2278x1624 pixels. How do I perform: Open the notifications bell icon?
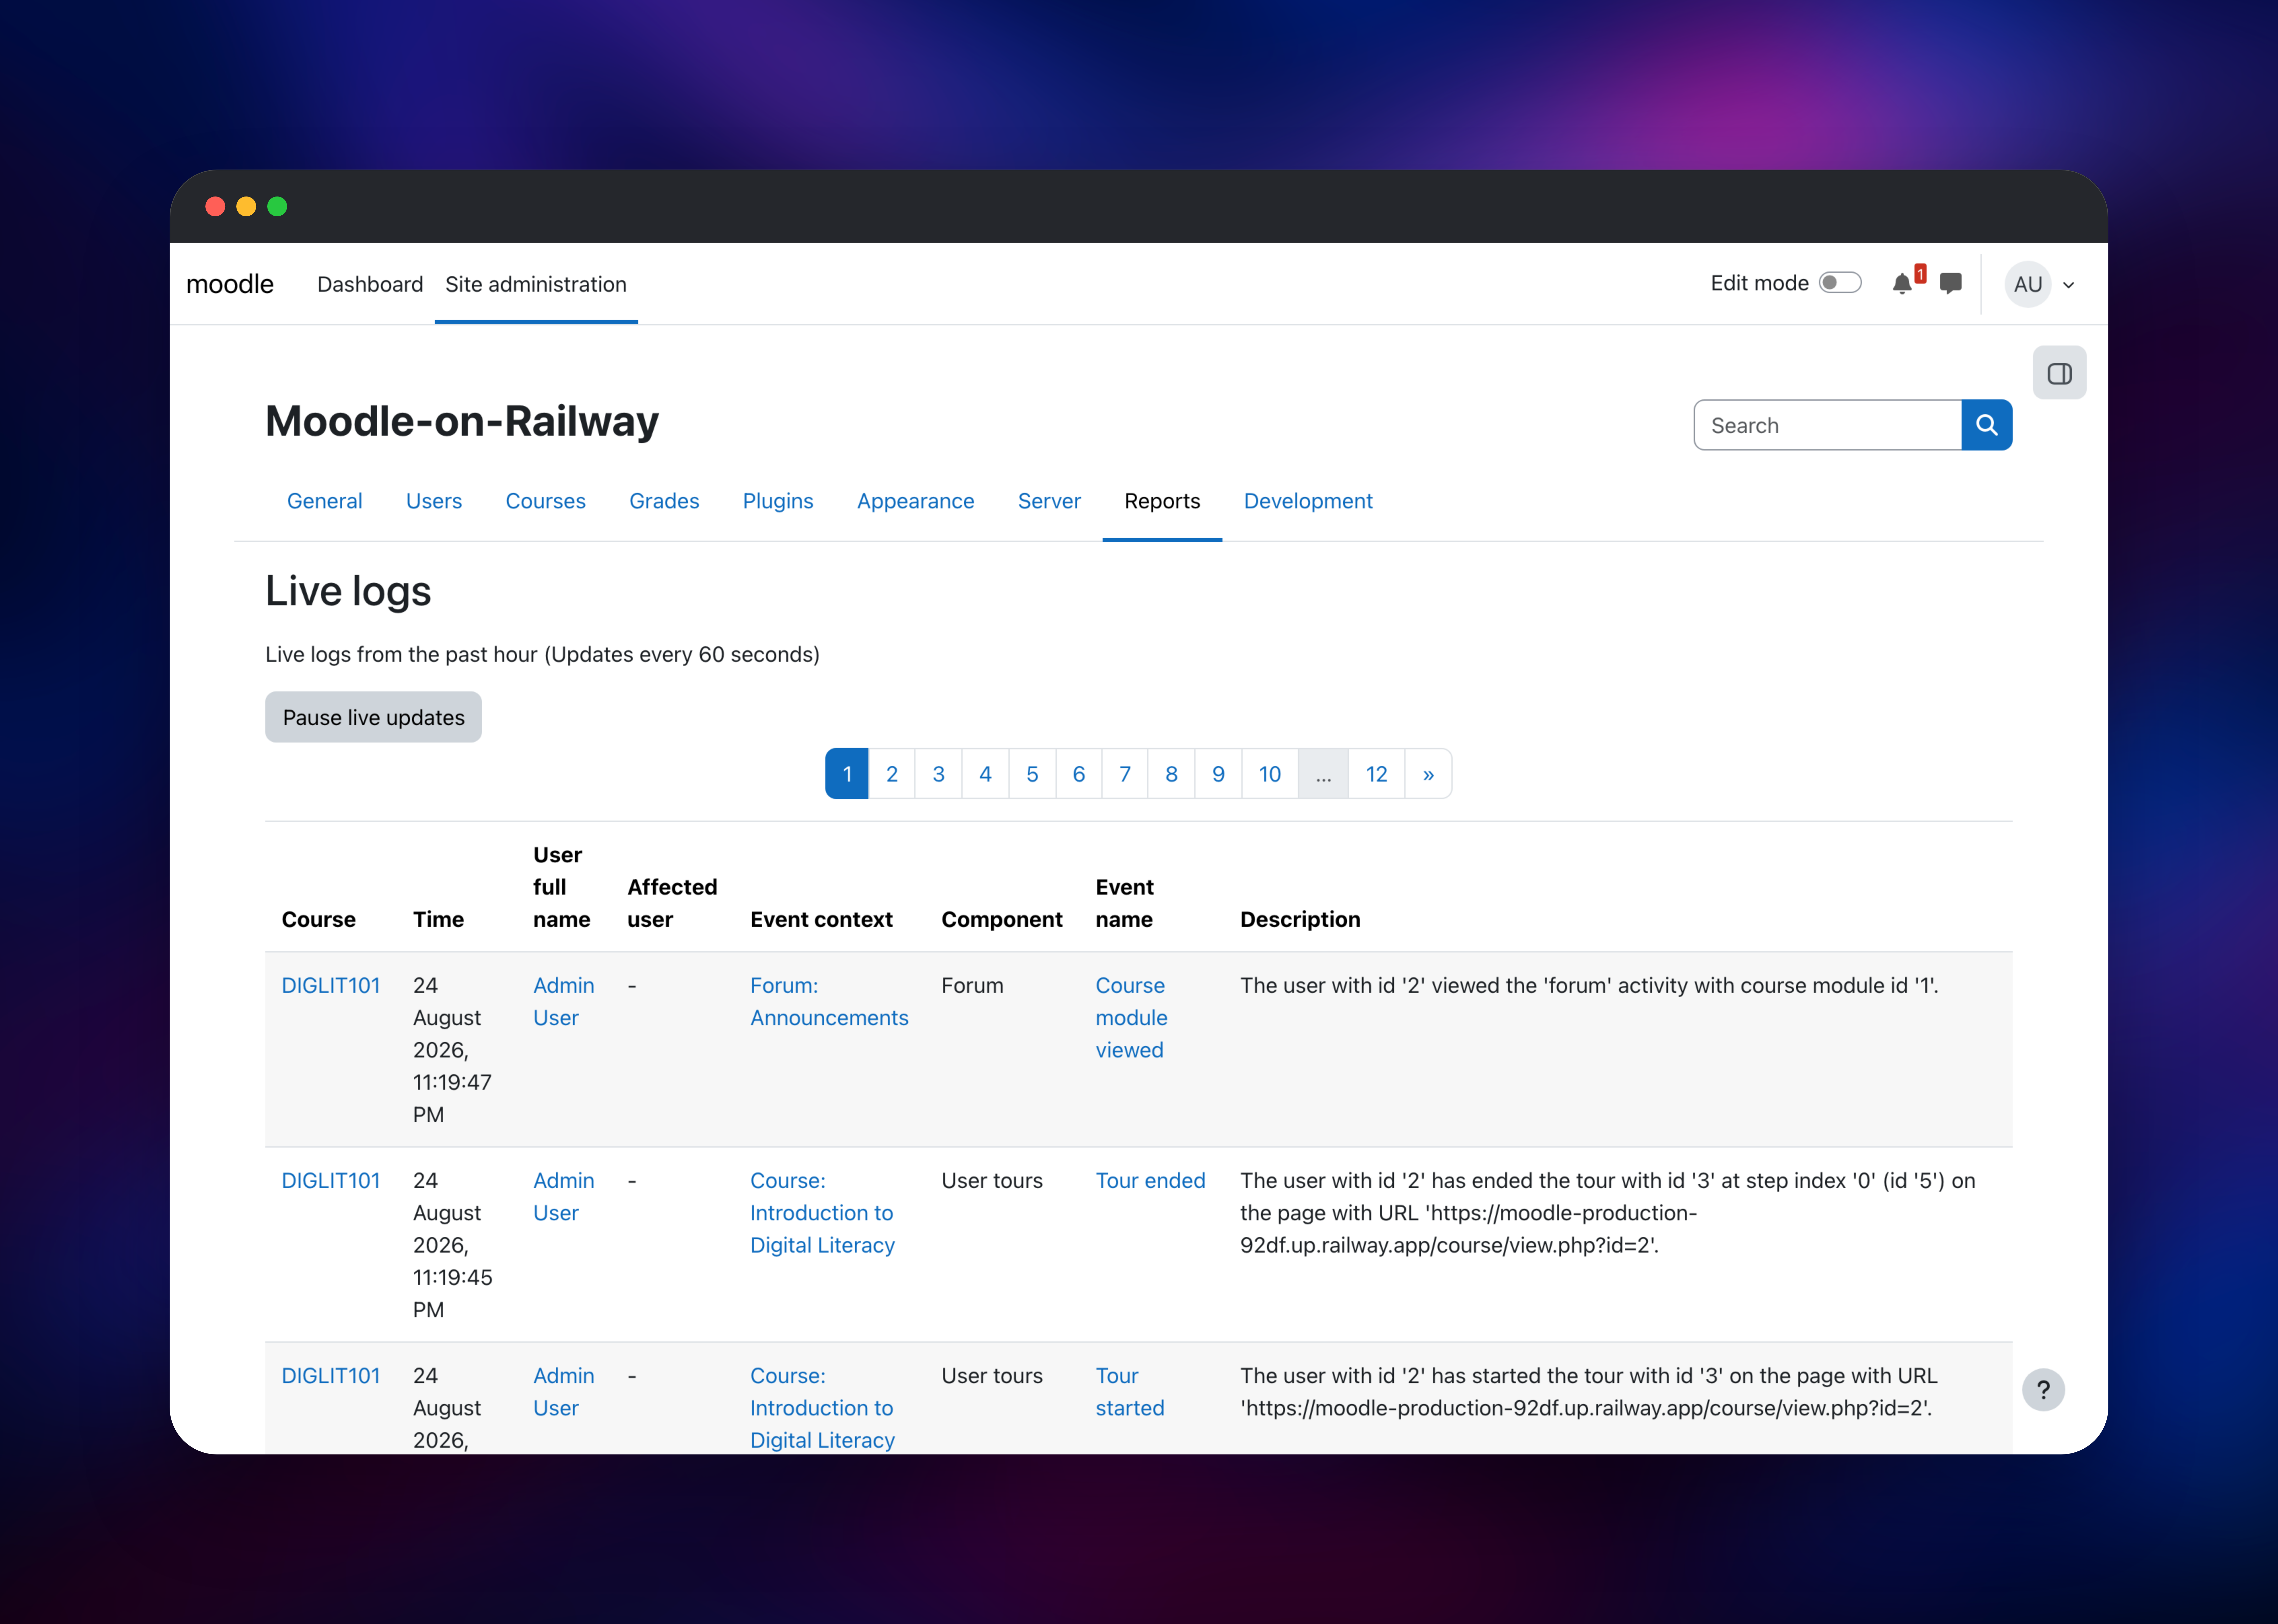point(1902,284)
